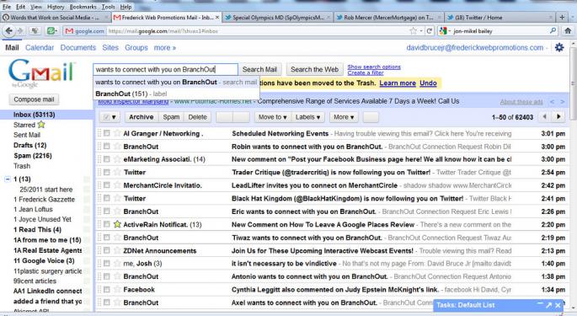Click the Undo link in notification

428,83
